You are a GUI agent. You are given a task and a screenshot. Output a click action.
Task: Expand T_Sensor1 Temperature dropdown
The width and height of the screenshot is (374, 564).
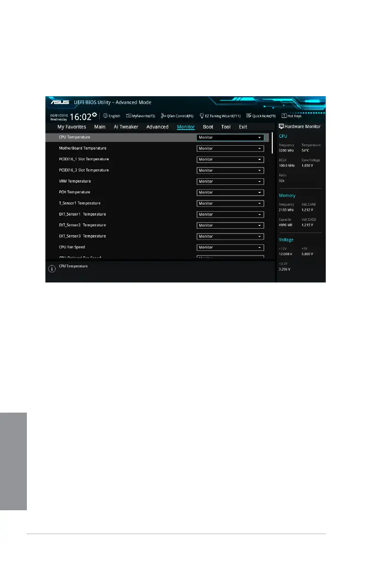230,204
